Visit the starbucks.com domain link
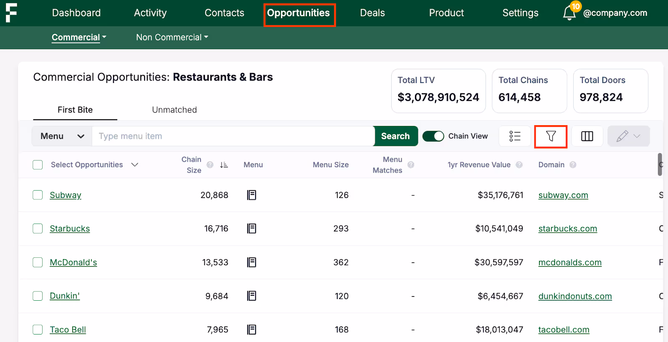This screenshot has height=342, width=668. click(568, 229)
